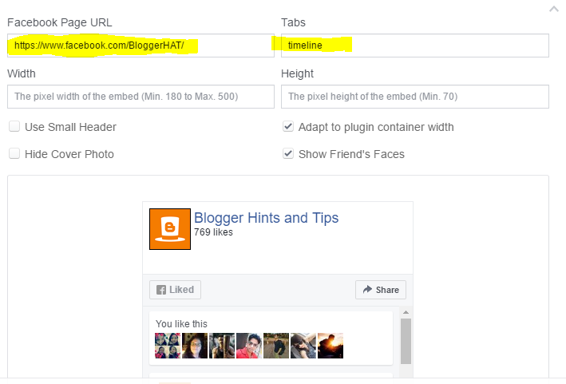Open the second friend photo with glasses
Screen dimensions: 566x384
[x=195, y=346]
